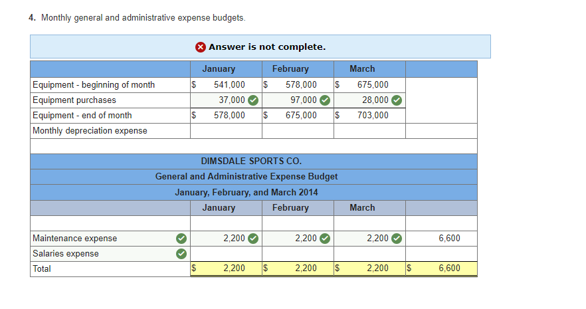
Task: Click the grand total 6,600 in Total row
Action: coord(450,268)
